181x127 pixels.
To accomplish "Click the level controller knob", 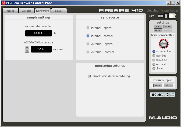I will click(164, 44).
